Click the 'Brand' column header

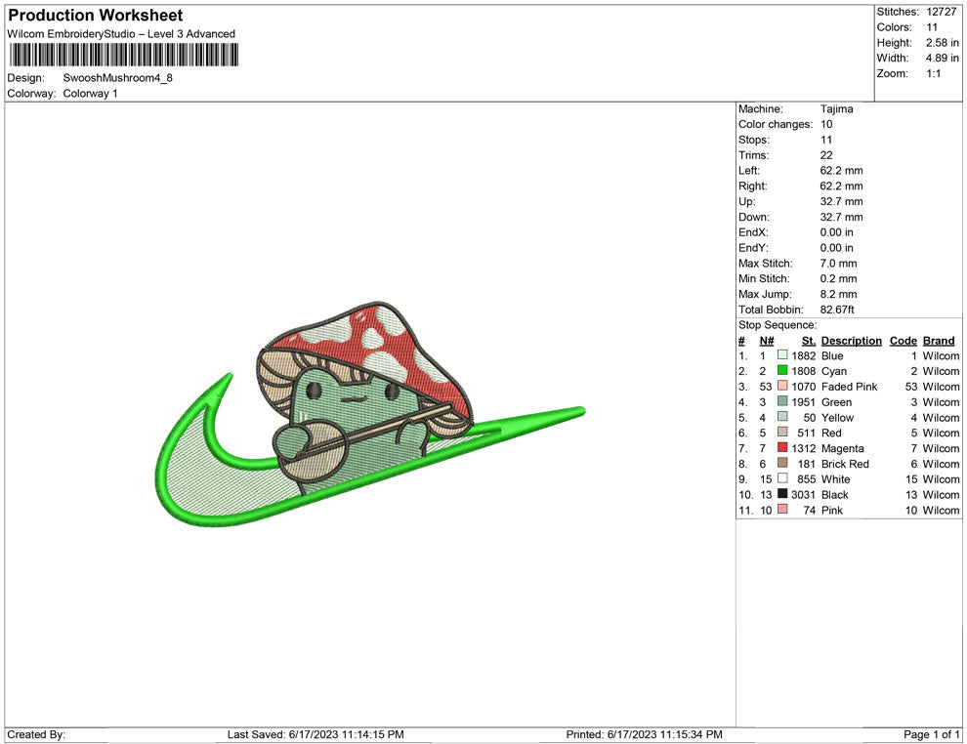click(939, 340)
